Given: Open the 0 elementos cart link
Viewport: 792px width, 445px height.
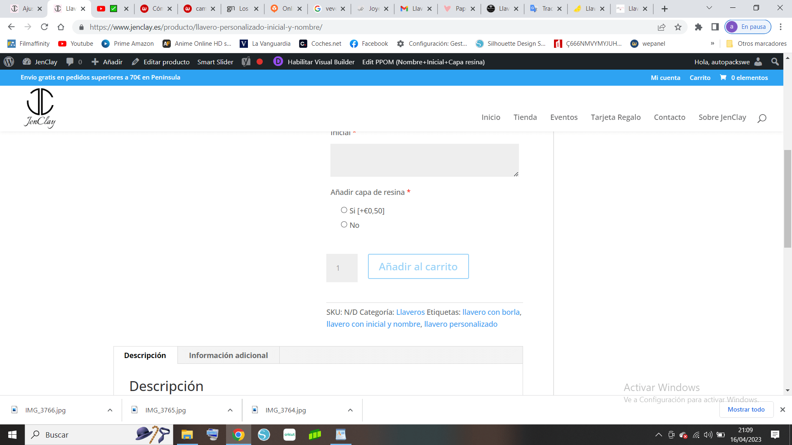Looking at the screenshot, I should pos(744,77).
